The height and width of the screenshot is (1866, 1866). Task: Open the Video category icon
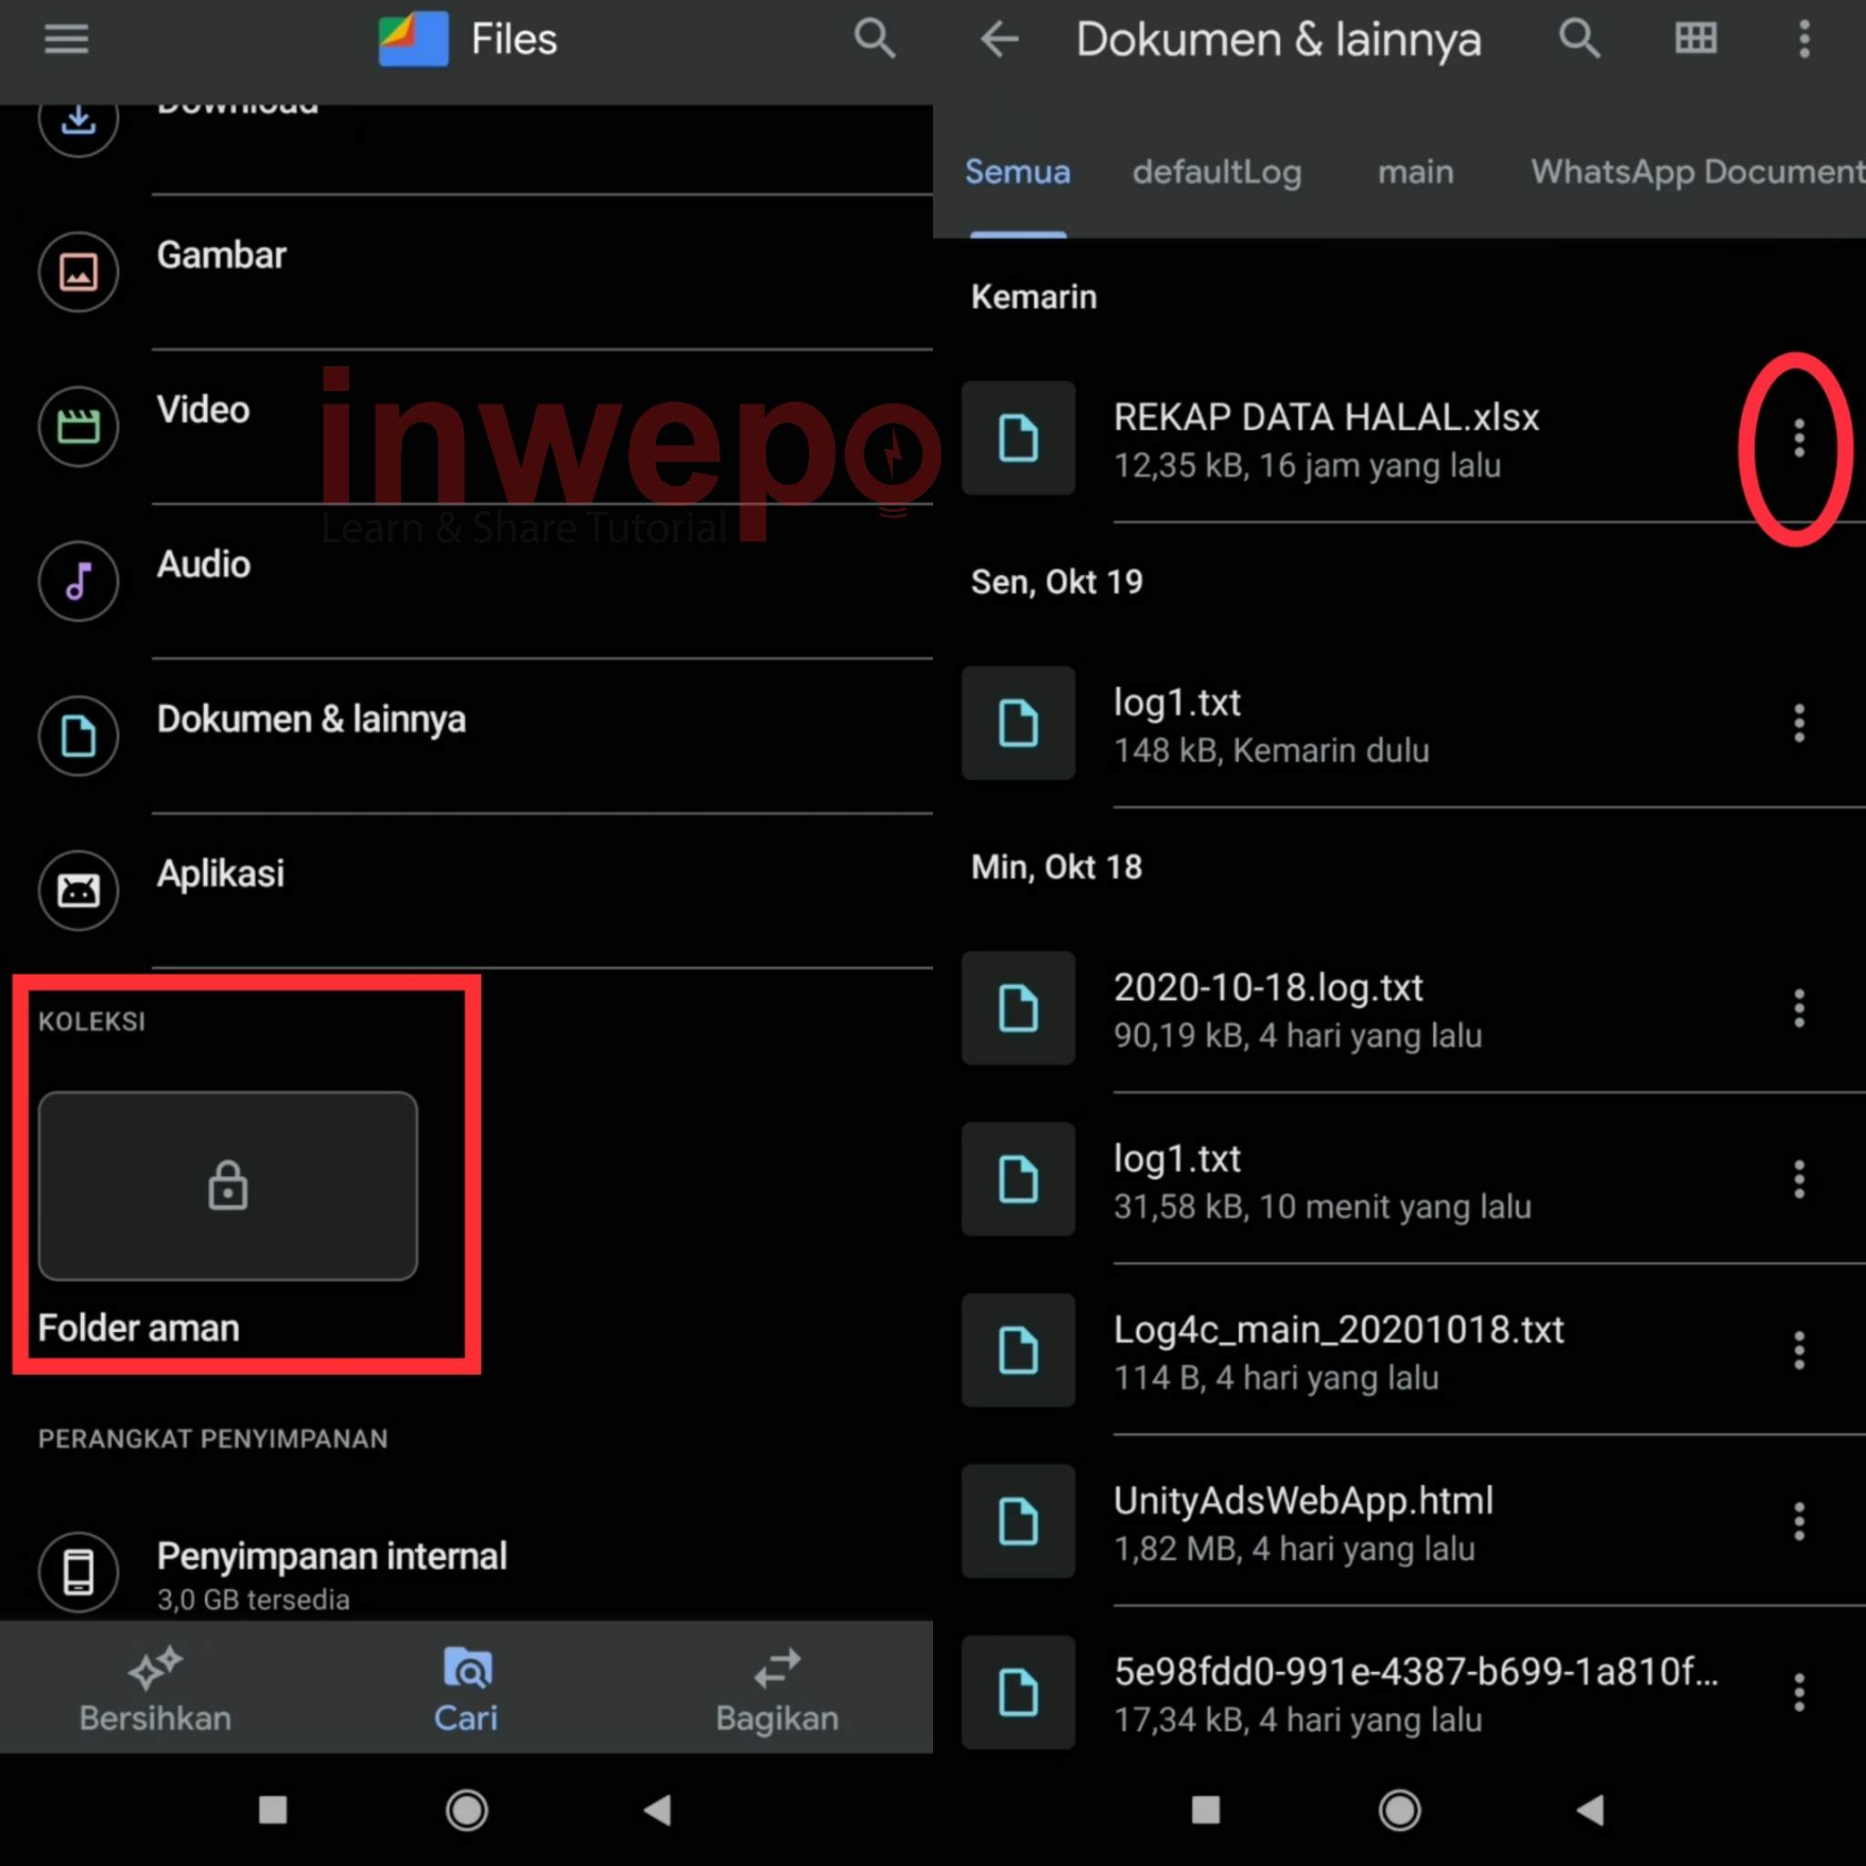point(78,425)
